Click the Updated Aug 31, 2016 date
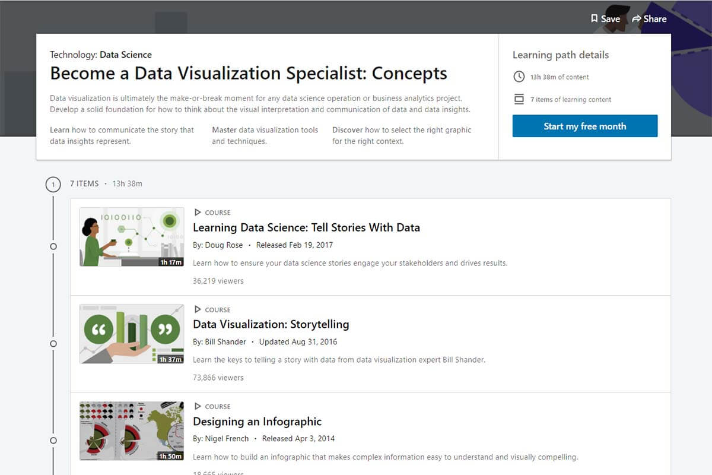712x475 pixels. pos(298,341)
